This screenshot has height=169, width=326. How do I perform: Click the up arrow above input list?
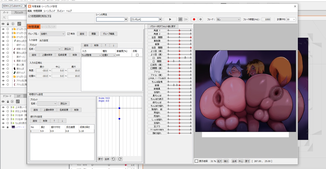click(105, 45)
